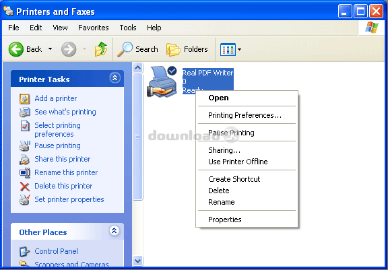Go up one folder level
Image resolution: width=388 pixels, height=270 pixels.
[x=101, y=49]
